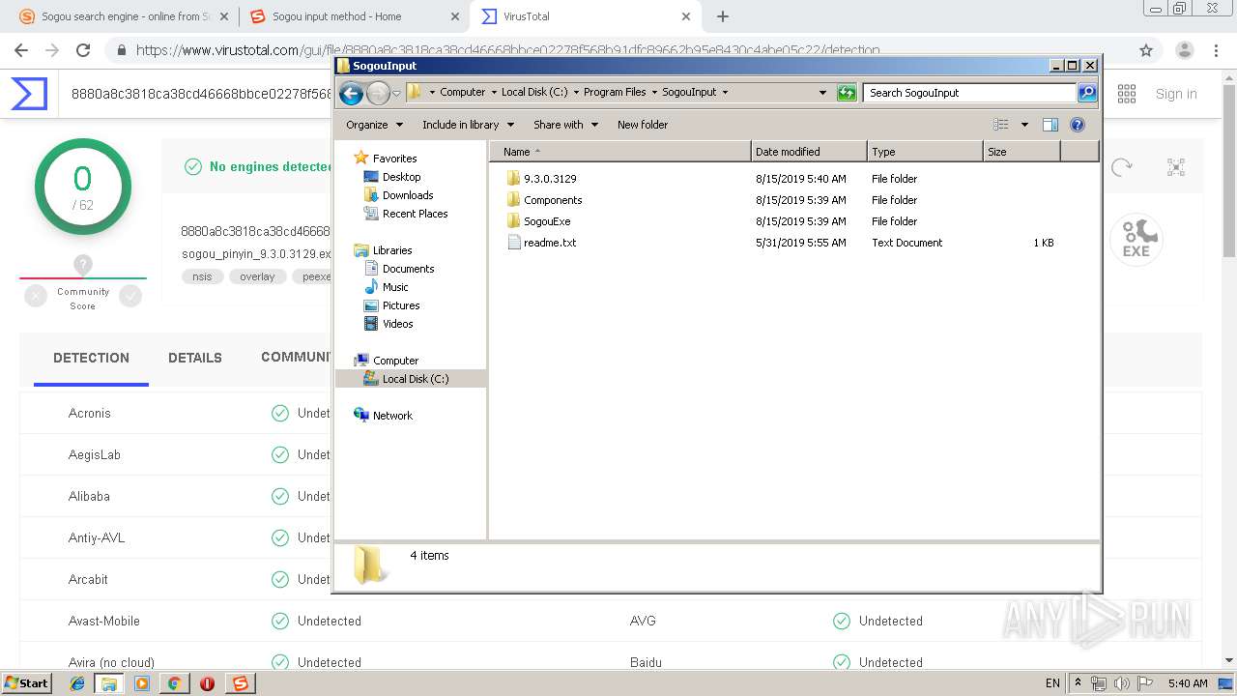Open the DETAILS tab

coord(195,358)
